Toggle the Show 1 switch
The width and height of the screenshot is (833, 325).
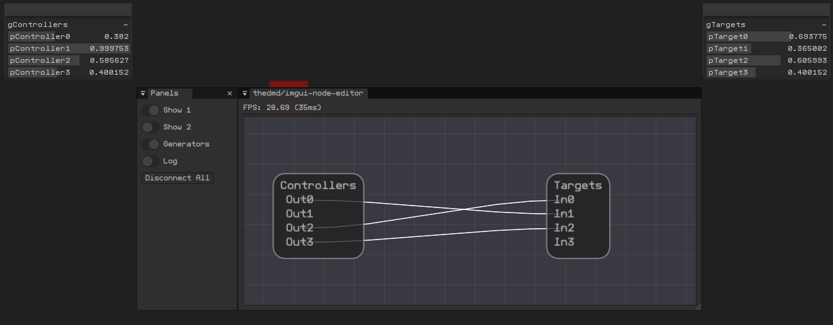[151, 110]
